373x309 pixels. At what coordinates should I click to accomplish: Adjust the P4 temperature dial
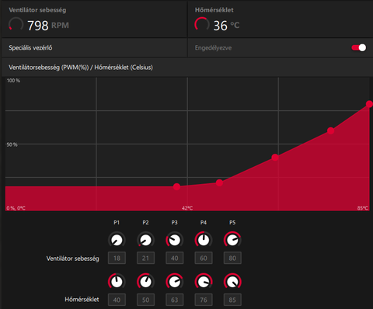coord(204,282)
